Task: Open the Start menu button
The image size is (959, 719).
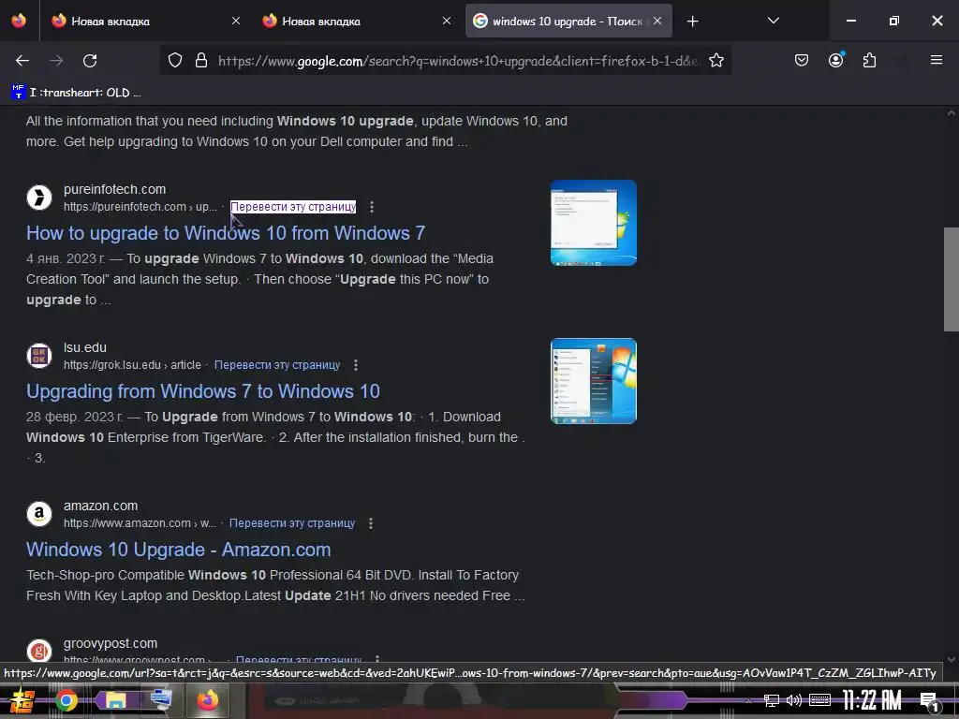Action: click(x=22, y=700)
